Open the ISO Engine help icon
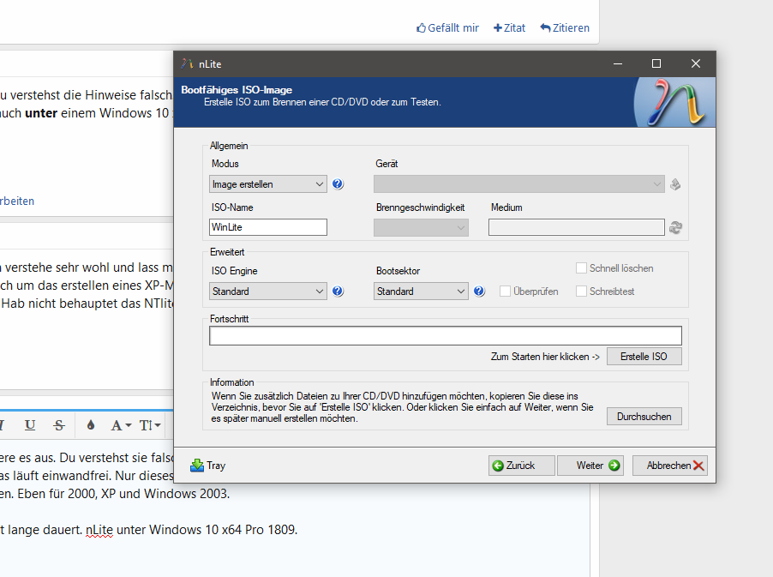Viewport: 773px width, 577px height. click(338, 291)
